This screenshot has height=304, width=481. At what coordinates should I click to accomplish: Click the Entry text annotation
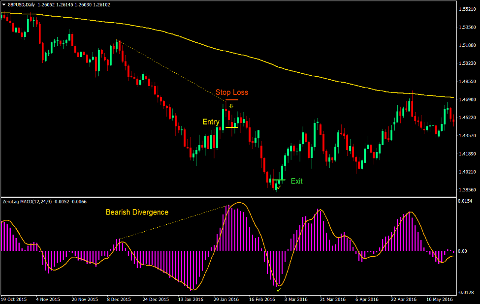[211, 122]
